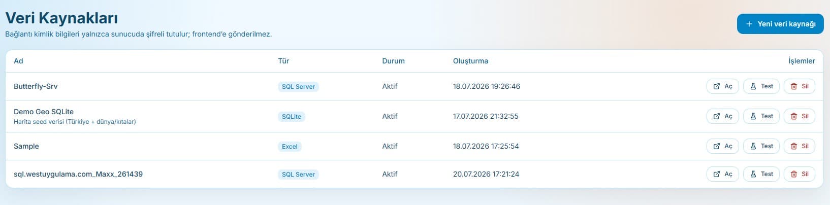830x205 pixels.
Task: Test the sql.westuygulama.com_Maxx_261439 connection
Action: [x=761, y=174]
